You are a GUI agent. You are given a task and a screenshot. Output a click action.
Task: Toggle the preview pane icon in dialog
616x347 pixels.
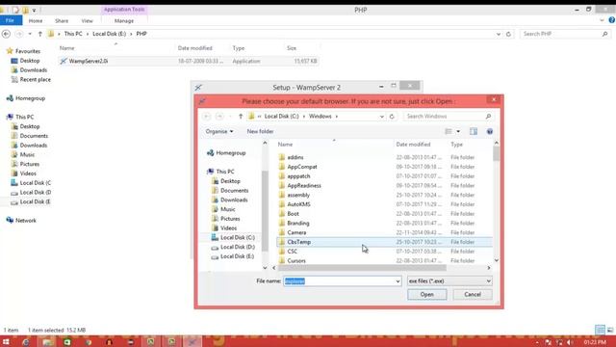coord(474,131)
